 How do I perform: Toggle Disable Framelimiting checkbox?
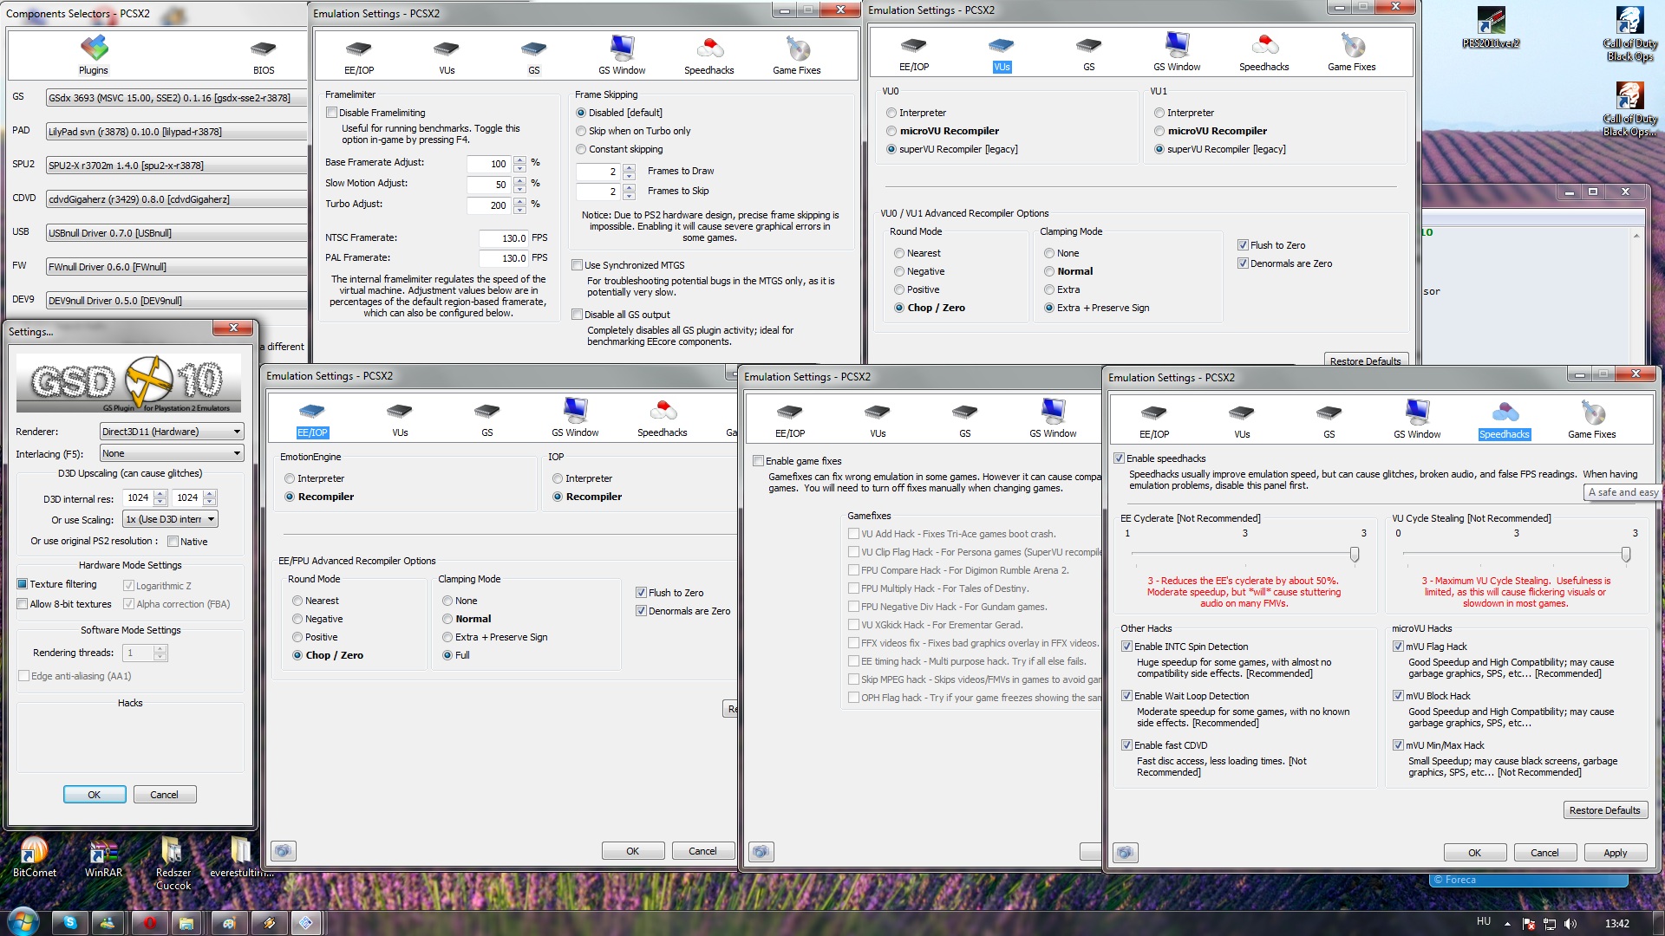(x=331, y=113)
